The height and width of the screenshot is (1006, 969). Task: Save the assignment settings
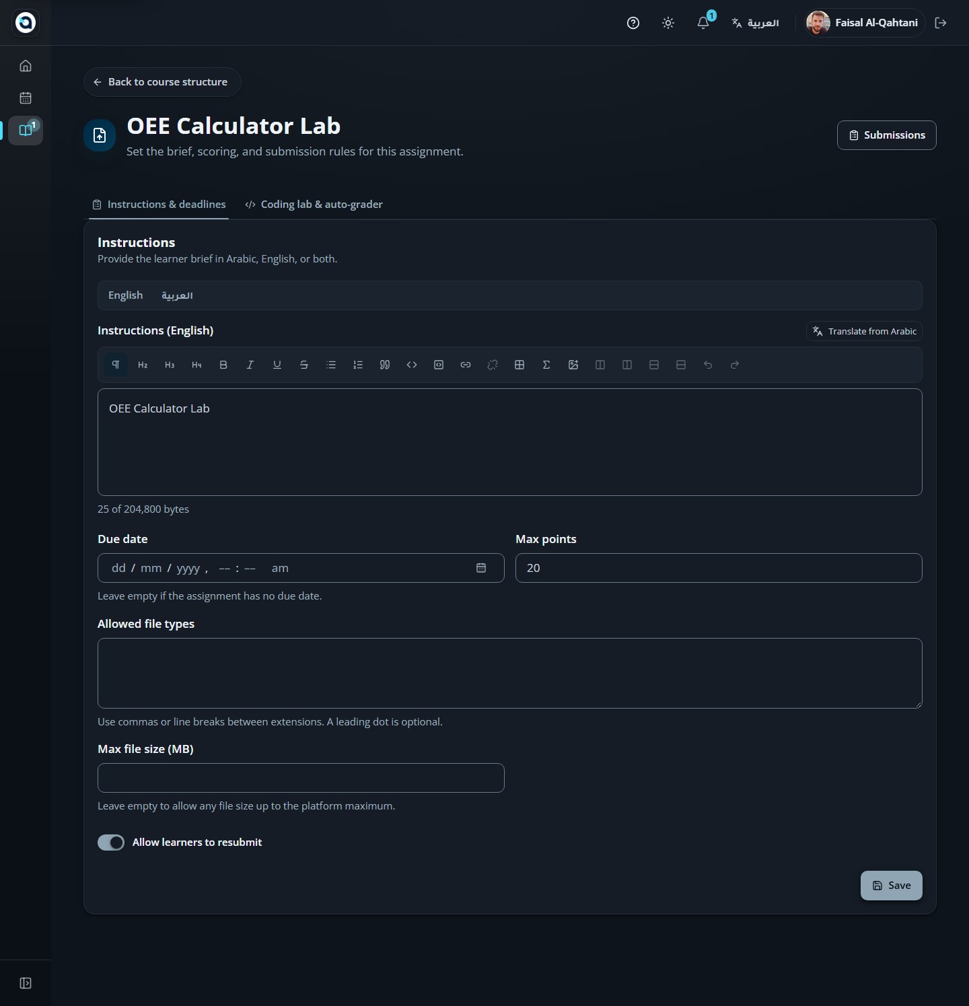click(892, 886)
